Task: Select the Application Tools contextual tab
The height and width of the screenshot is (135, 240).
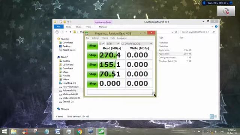Action: pyautogui.click(x=103, y=22)
